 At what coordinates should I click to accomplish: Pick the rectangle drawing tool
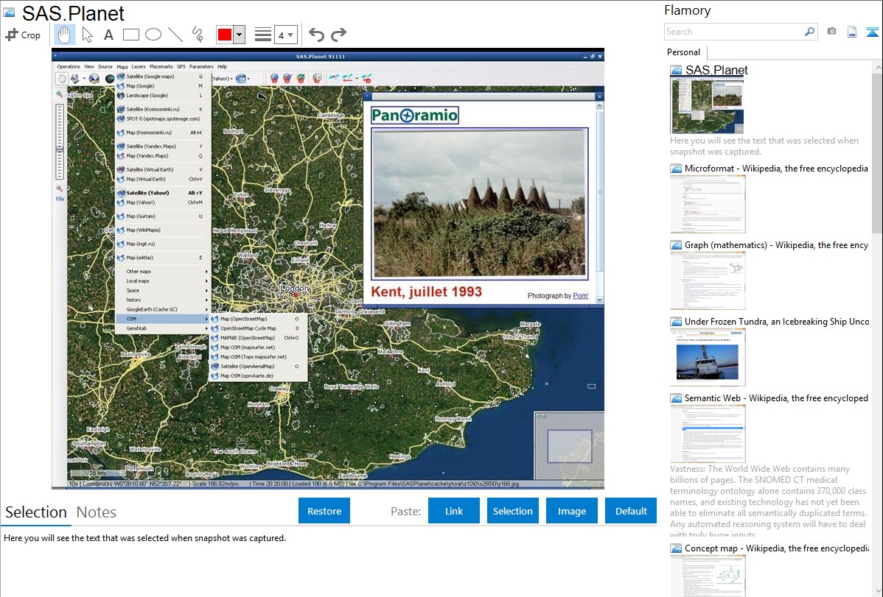131,35
